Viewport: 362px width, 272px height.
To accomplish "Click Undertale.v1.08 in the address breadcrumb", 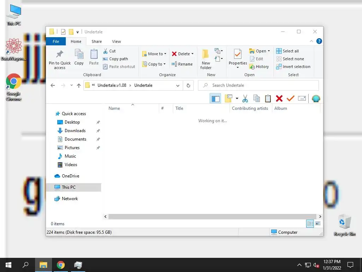I will pyautogui.click(x=112, y=85).
